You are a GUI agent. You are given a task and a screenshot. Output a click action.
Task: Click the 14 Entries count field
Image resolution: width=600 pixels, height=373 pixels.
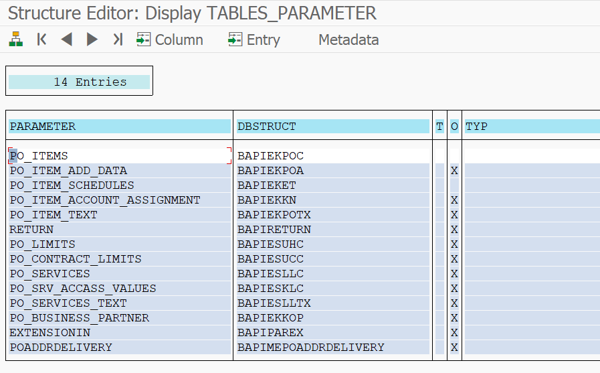(x=79, y=82)
